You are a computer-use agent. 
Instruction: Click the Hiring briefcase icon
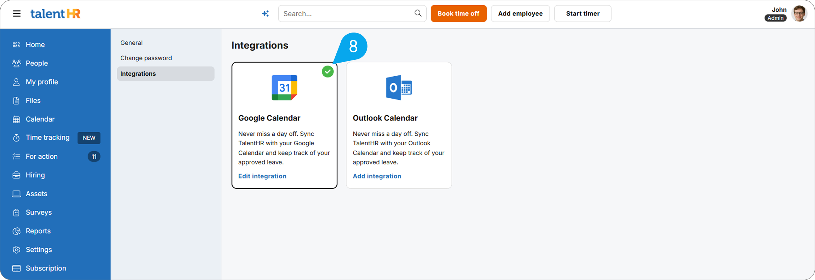pos(16,175)
